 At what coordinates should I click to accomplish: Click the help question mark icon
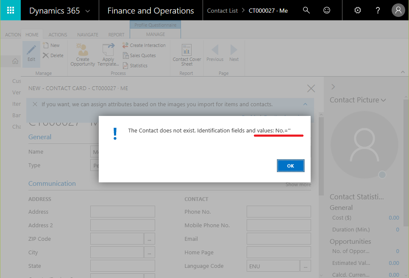coord(378,11)
